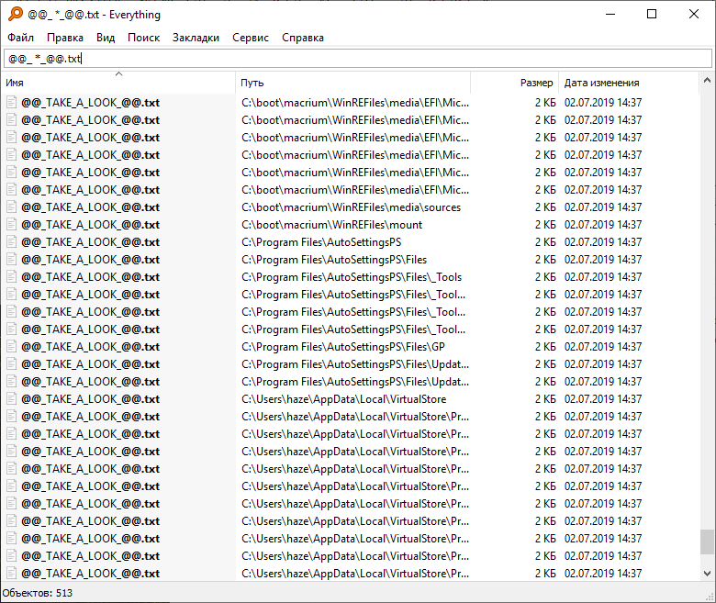
Task: Select path C:\Program Files\AutoSettingsPS\Files
Action: tap(334, 259)
